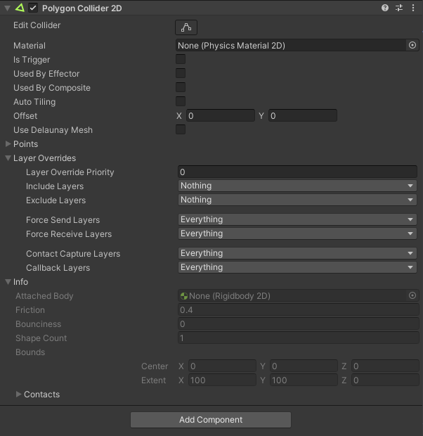The height and width of the screenshot is (436, 423).
Task: Click the Physics Material 2D object picker
Action: click(x=412, y=45)
